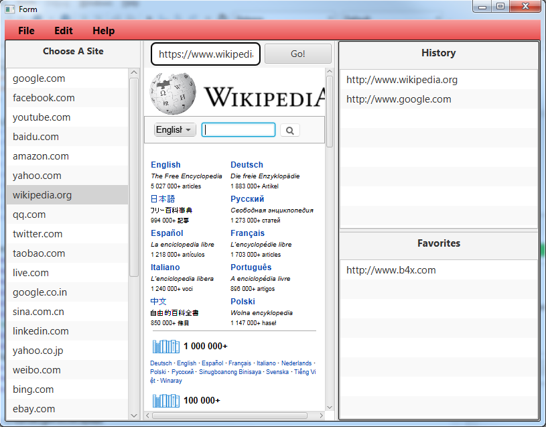Click the Winaray link

click(x=171, y=381)
